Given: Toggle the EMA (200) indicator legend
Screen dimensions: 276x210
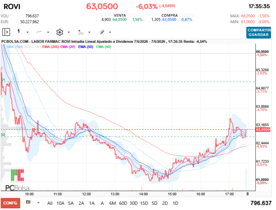Looking at the screenshot, I should tap(51, 47).
